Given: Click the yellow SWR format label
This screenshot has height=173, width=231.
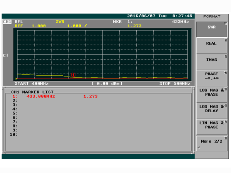Looking at the screenshot, I should tap(60, 22).
